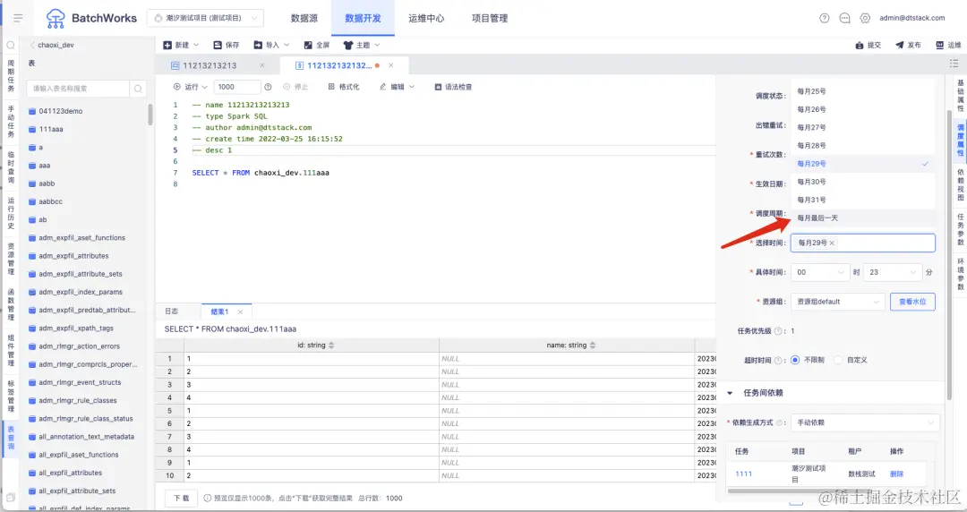This screenshot has height=512, width=967.
Task: Click the table search magnifier button
Action: click(x=138, y=89)
